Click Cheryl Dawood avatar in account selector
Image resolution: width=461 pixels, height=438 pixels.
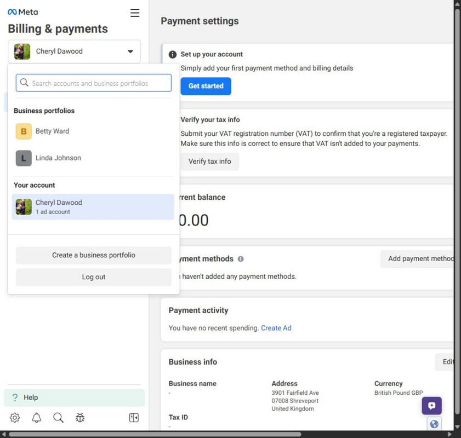22,51
